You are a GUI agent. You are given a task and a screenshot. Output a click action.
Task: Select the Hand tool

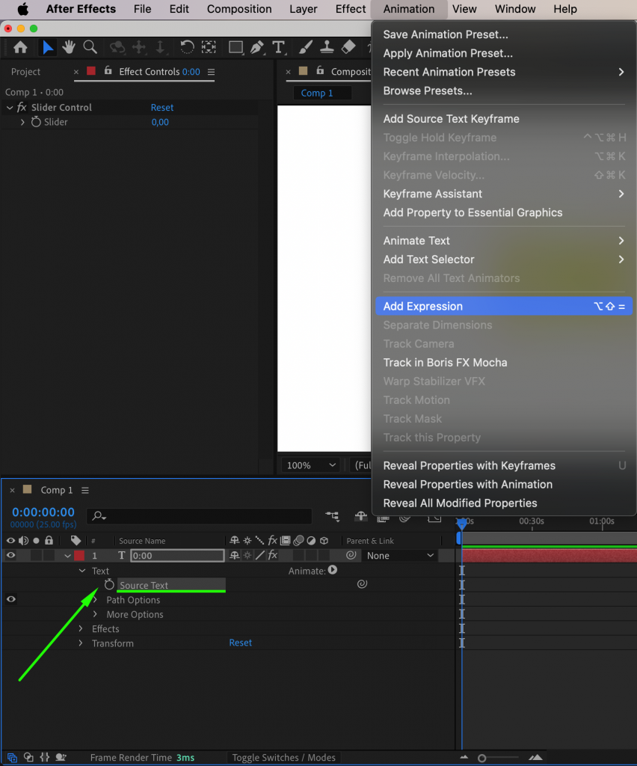pos(68,47)
